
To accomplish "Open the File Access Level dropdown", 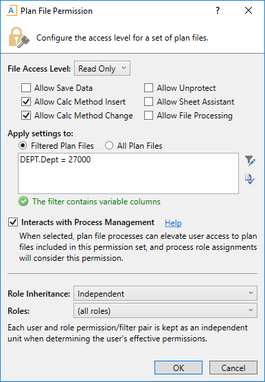I will pyautogui.click(x=102, y=68).
